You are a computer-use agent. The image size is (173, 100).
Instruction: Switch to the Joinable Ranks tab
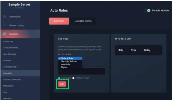(x=83, y=21)
